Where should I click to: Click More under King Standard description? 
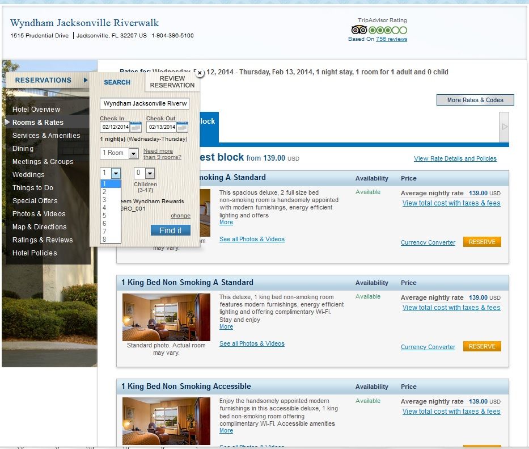tap(226, 327)
